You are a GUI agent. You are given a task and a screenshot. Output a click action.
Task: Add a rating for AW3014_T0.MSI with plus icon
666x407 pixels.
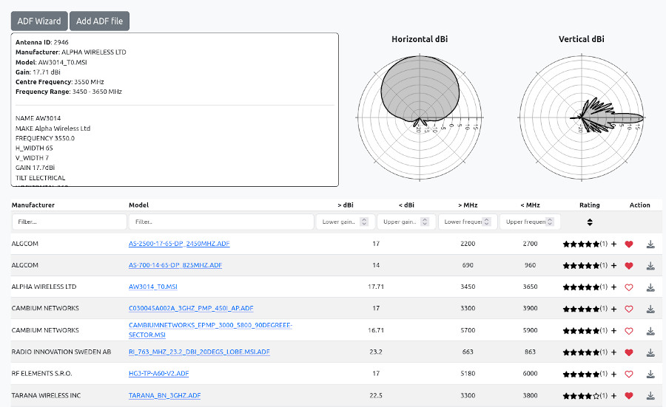[x=614, y=287]
